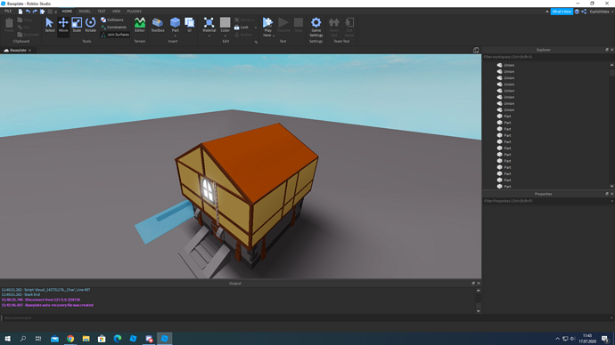
Task: Click the Lock tool icon
Action: pos(237,28)
